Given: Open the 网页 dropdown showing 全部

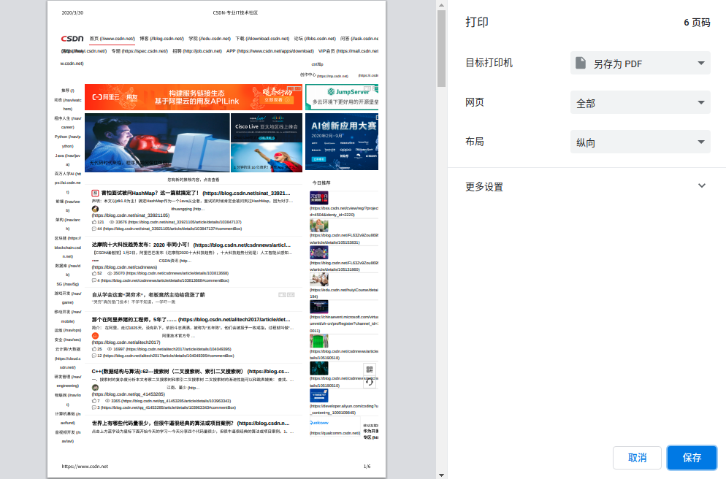Looking at the screenshot, I should (640, 102).
